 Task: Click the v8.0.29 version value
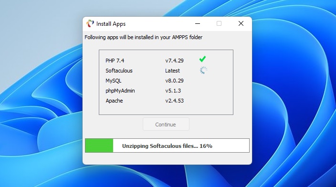174,81
